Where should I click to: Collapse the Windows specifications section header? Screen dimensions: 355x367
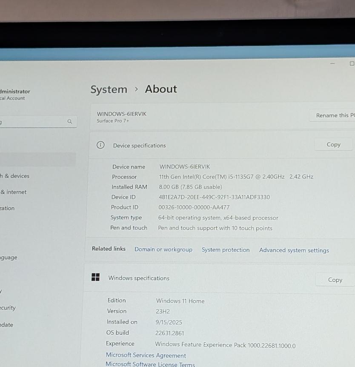tap(204, 278)
